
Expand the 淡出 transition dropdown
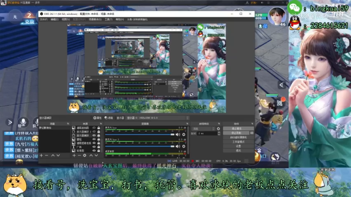[x=203, y=129]
